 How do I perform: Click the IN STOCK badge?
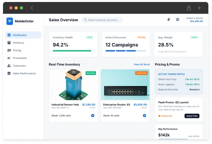coord(91,73)
